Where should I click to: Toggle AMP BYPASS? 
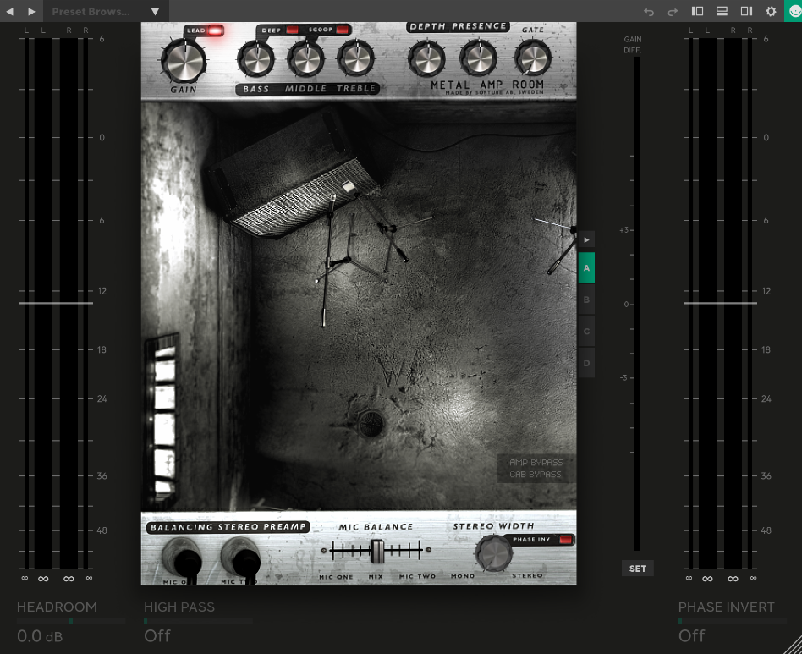tap(536, 462)
